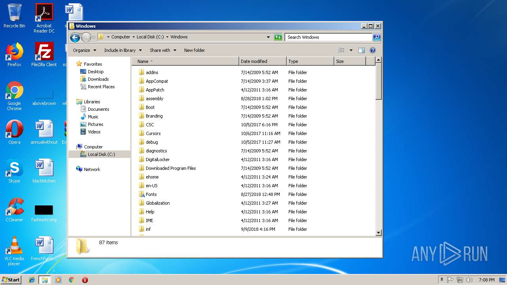507x285 pixels.
Task: Select the Fonts folder icon
Action: pos(142,194)
